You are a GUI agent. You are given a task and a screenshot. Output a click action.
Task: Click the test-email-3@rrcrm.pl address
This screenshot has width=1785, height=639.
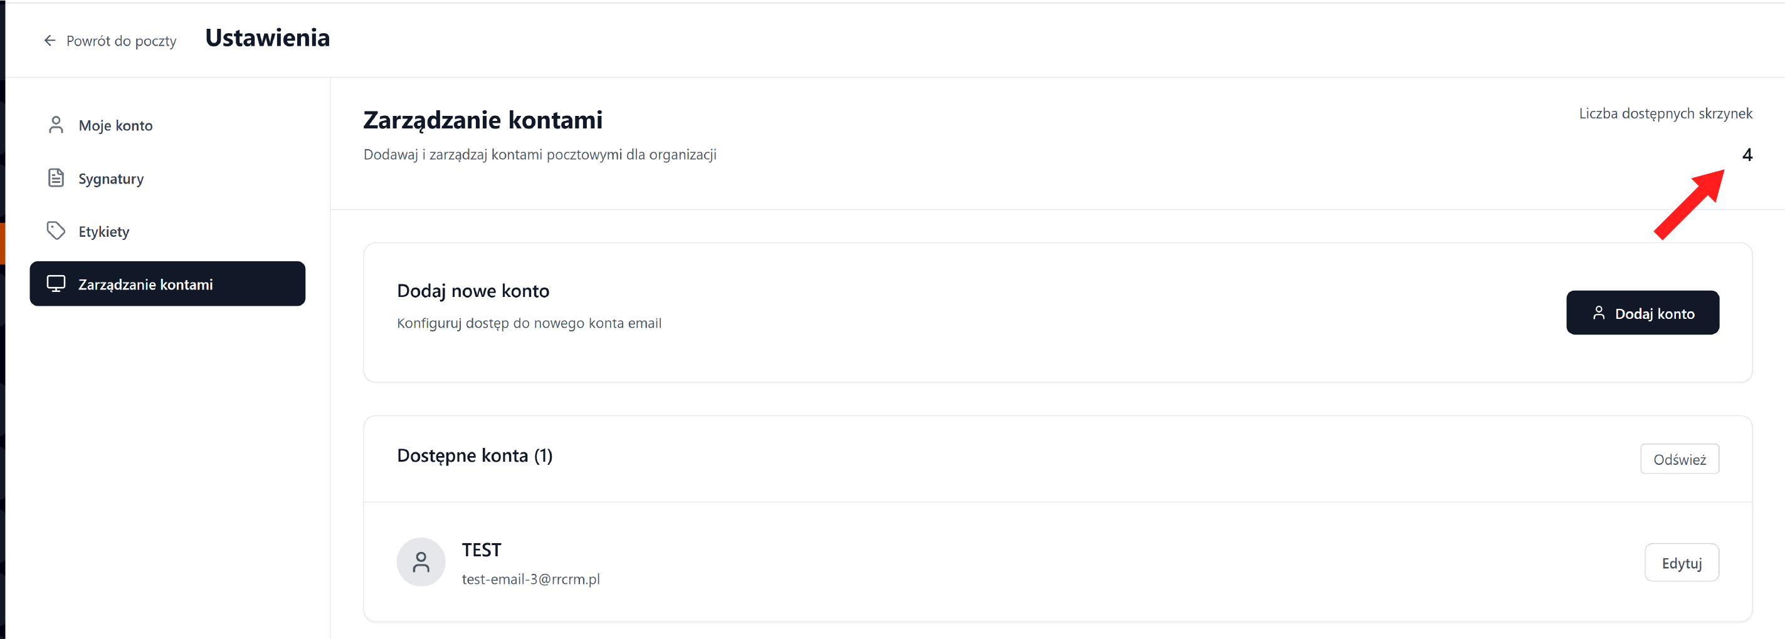pyautogui.click(x=531, y=579)
